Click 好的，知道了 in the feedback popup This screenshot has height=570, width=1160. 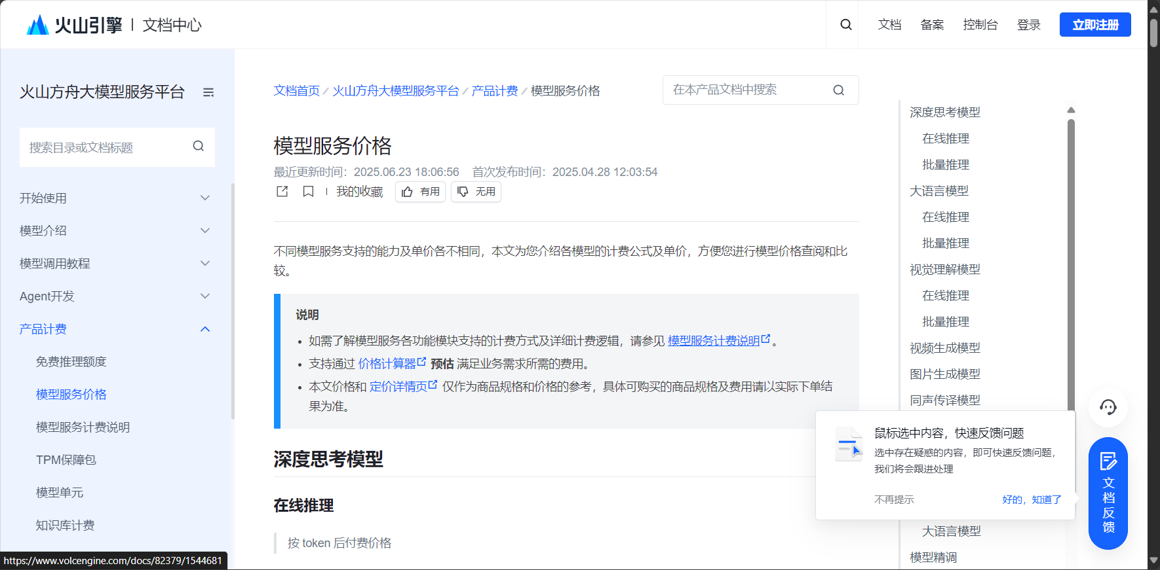pyautogui.click(x=1032, y=499)
